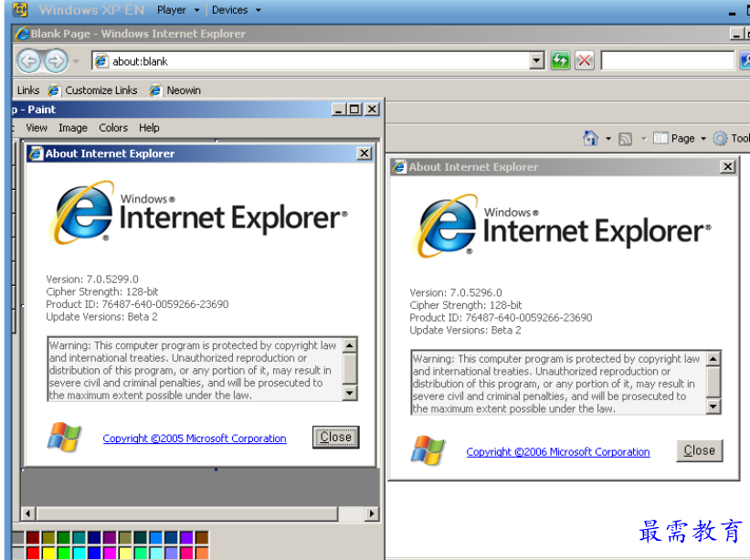Click warning text scroll-down arrow in 2006 dialog
Image resolution: width=750 pixels, height=560 pixels.
pos(713,407)
